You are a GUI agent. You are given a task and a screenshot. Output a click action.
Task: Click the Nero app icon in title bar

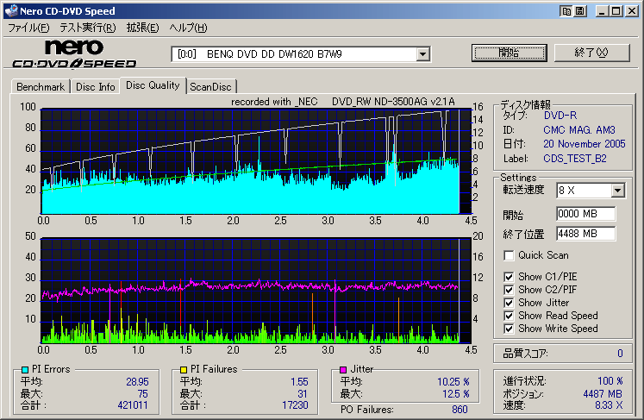[11, 10]
